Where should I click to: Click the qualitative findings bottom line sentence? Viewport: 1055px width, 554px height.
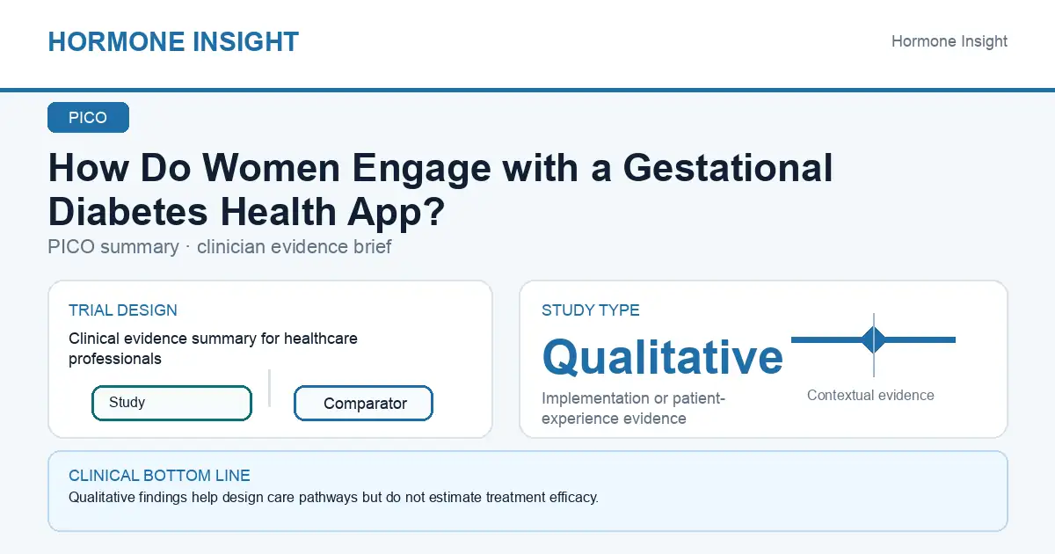pos(333,497)
